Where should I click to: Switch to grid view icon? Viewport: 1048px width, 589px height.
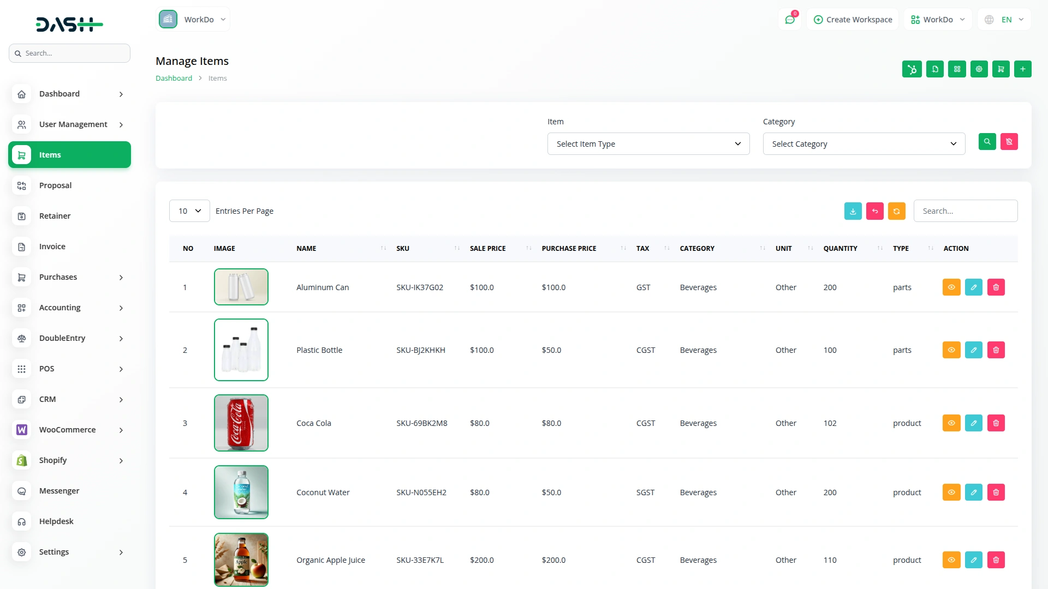point(957,69)
